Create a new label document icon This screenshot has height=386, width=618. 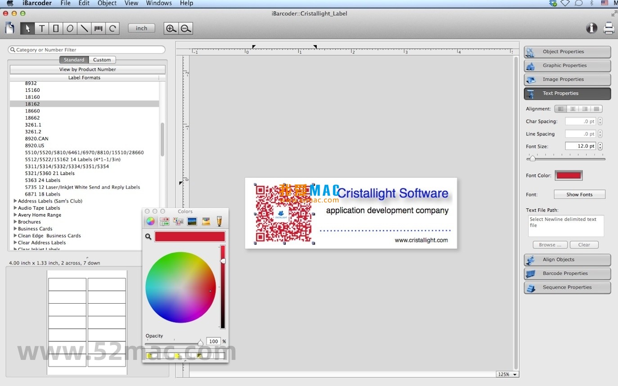[x=9, y=28]
